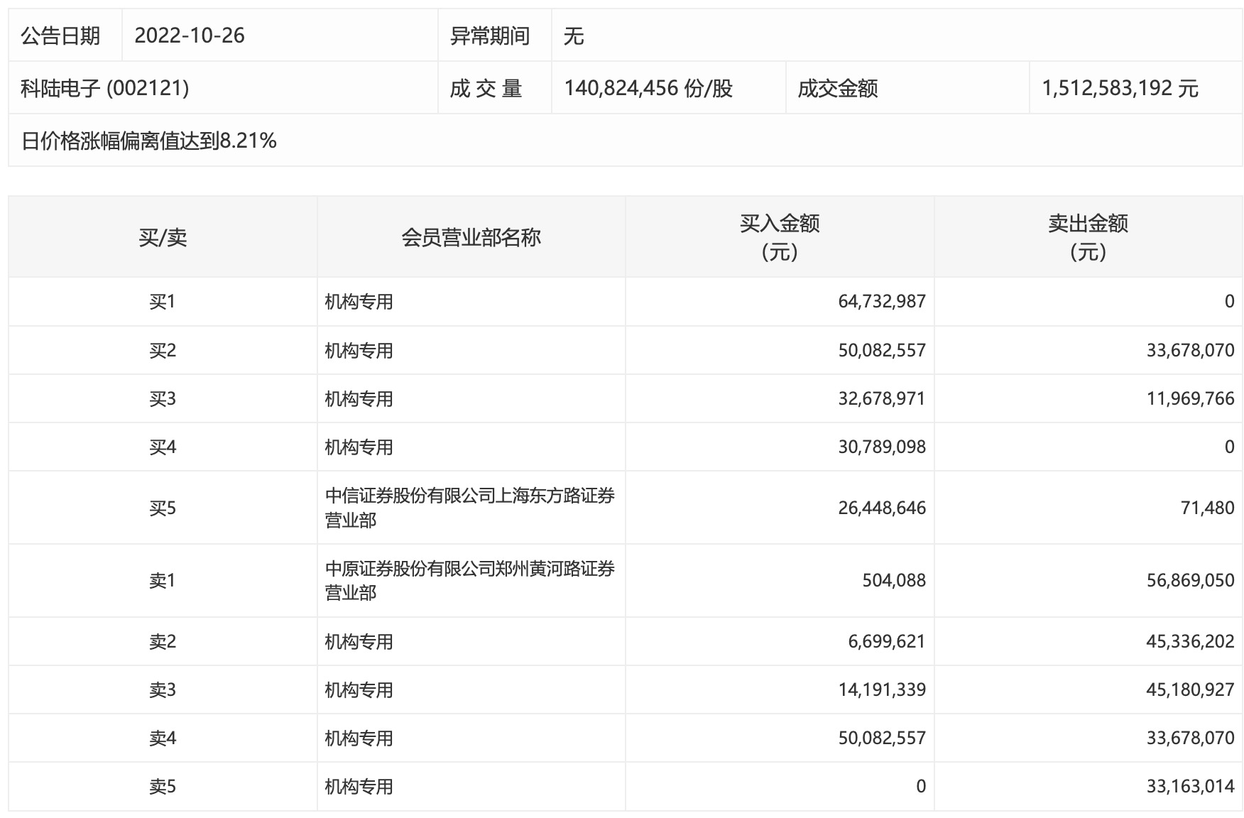
Task: Click the announcement date 2022-10-26
Action: [x=190, y=36]
